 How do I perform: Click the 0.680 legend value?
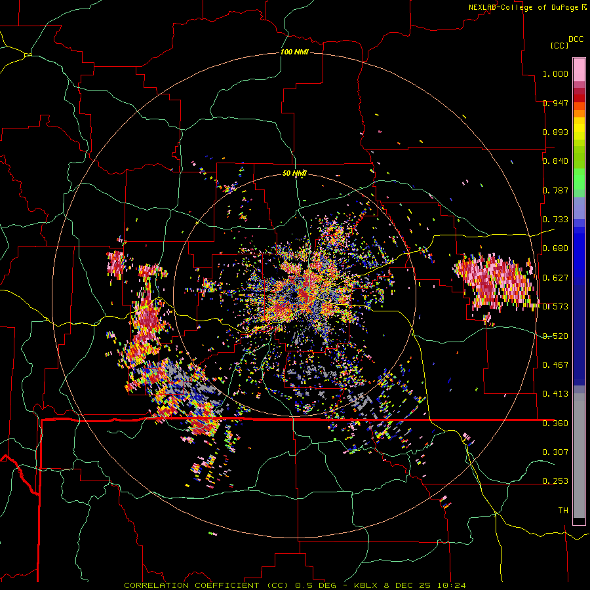[555, 248]
